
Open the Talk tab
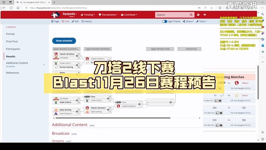[x=65, y=21]
